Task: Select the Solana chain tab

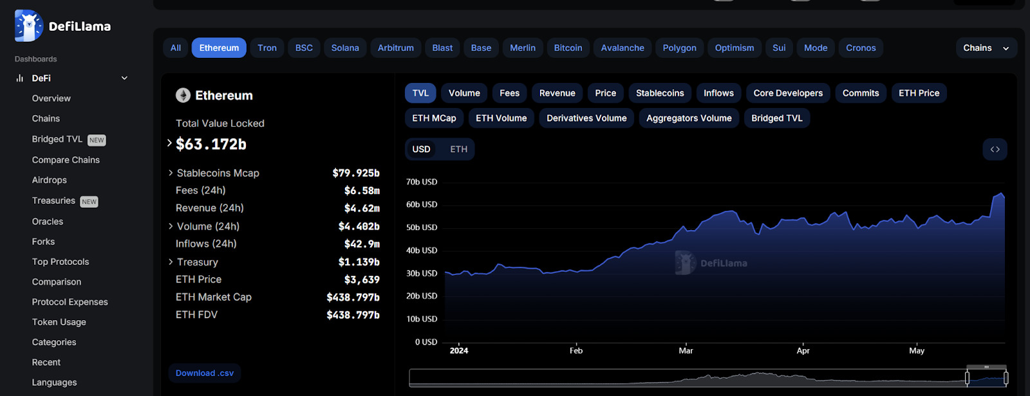Action: point(345,48)
